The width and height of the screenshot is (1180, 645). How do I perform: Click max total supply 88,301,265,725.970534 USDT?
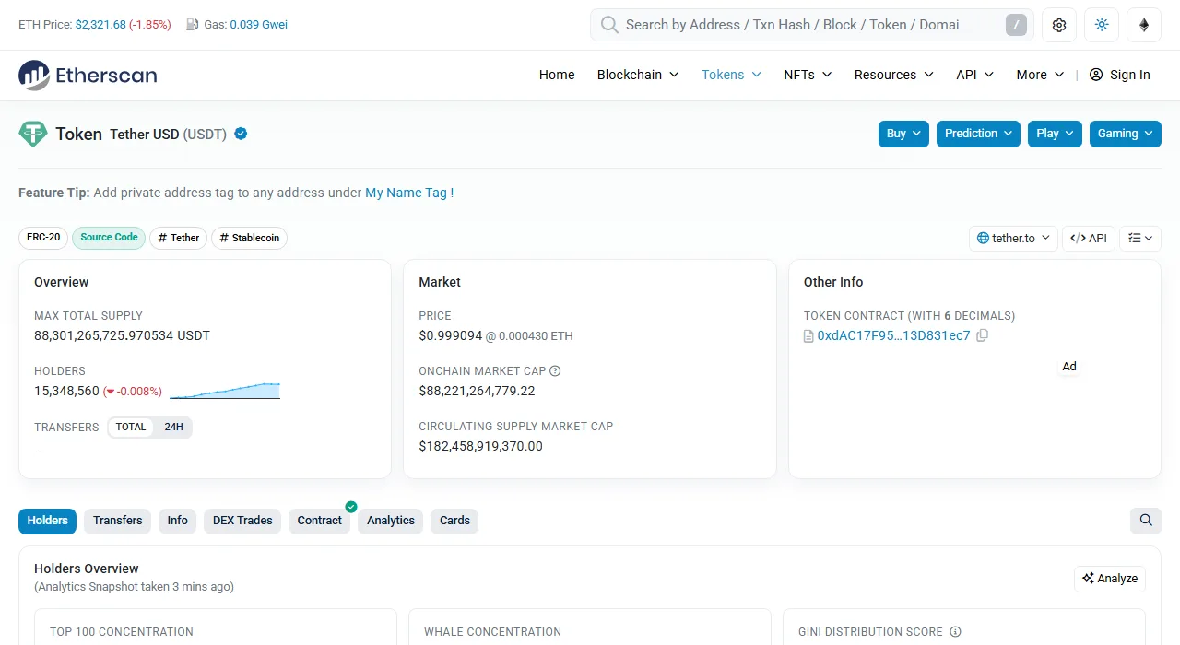[122, 335]
